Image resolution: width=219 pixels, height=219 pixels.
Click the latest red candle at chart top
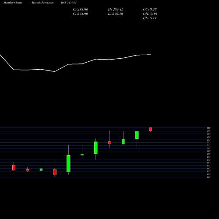(x=151, y=129)
